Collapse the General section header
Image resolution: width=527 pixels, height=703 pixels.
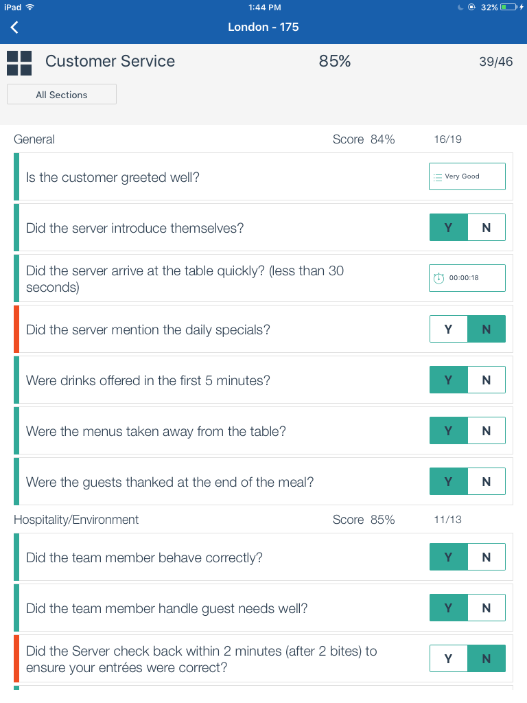point(34,139)
